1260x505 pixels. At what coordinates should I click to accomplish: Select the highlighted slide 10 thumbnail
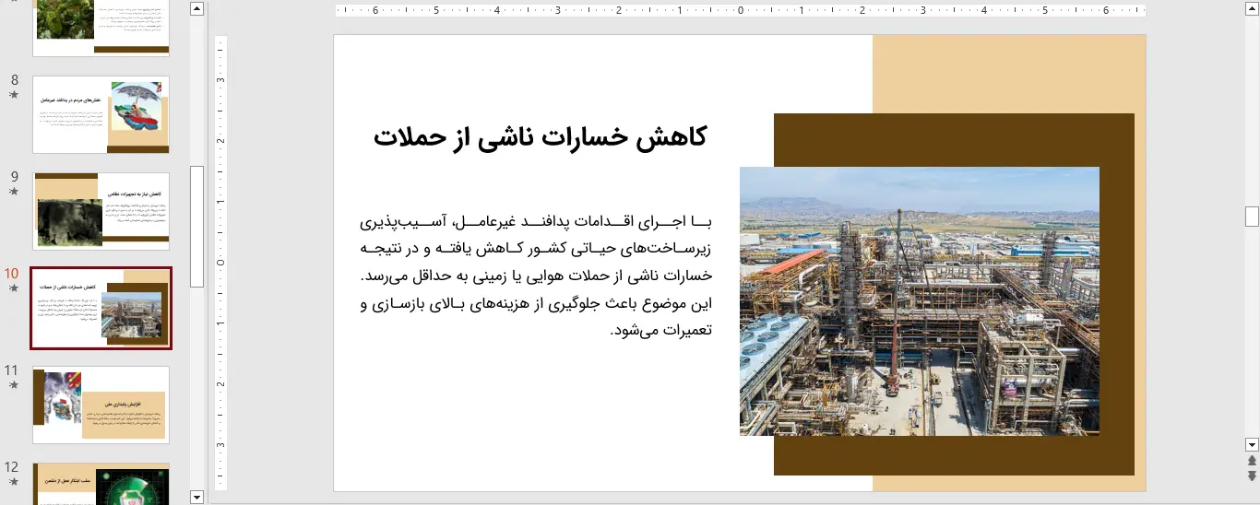point(101,308)
